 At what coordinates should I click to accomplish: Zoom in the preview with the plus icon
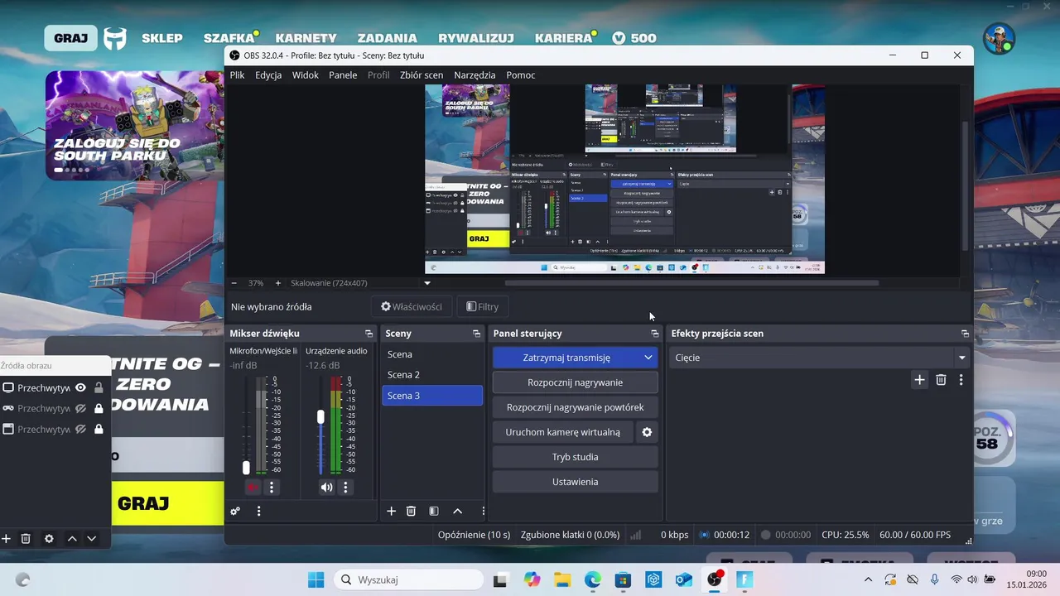(x=277, y=283)
